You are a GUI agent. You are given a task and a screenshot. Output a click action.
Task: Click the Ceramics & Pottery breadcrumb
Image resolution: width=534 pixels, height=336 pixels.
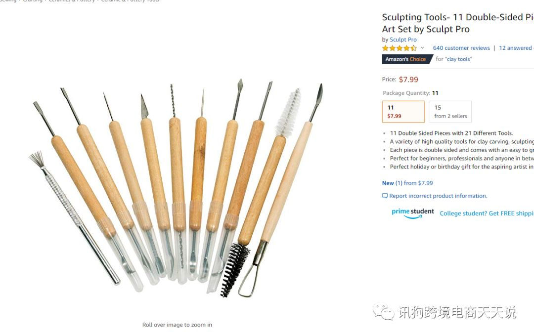click(72, 1)
